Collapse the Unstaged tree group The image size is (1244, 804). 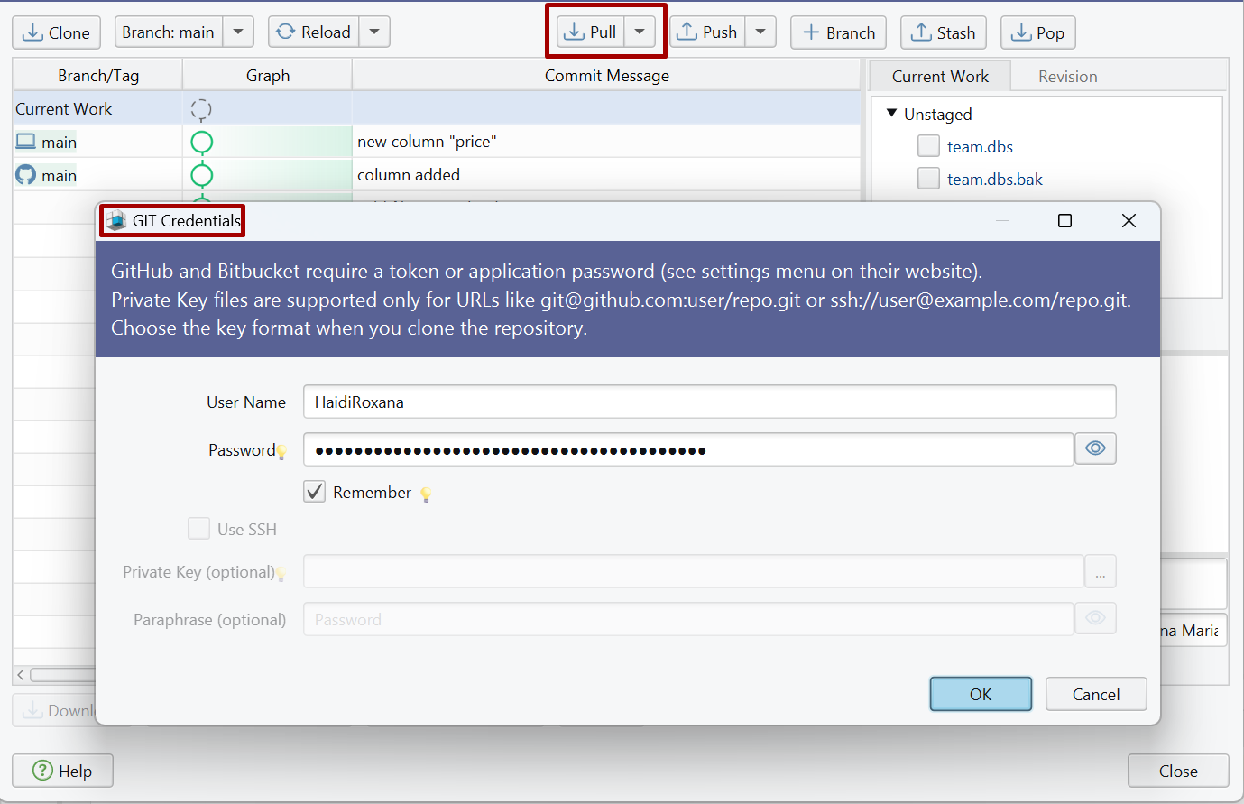(891, 114)
